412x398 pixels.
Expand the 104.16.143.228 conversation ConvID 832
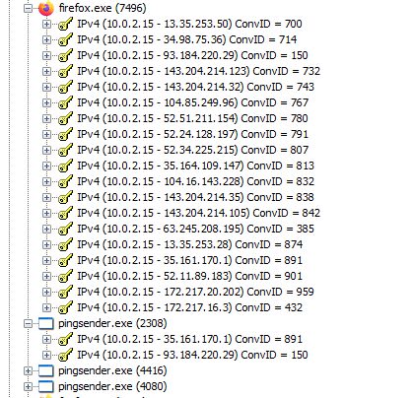click(x=46, y=181)
